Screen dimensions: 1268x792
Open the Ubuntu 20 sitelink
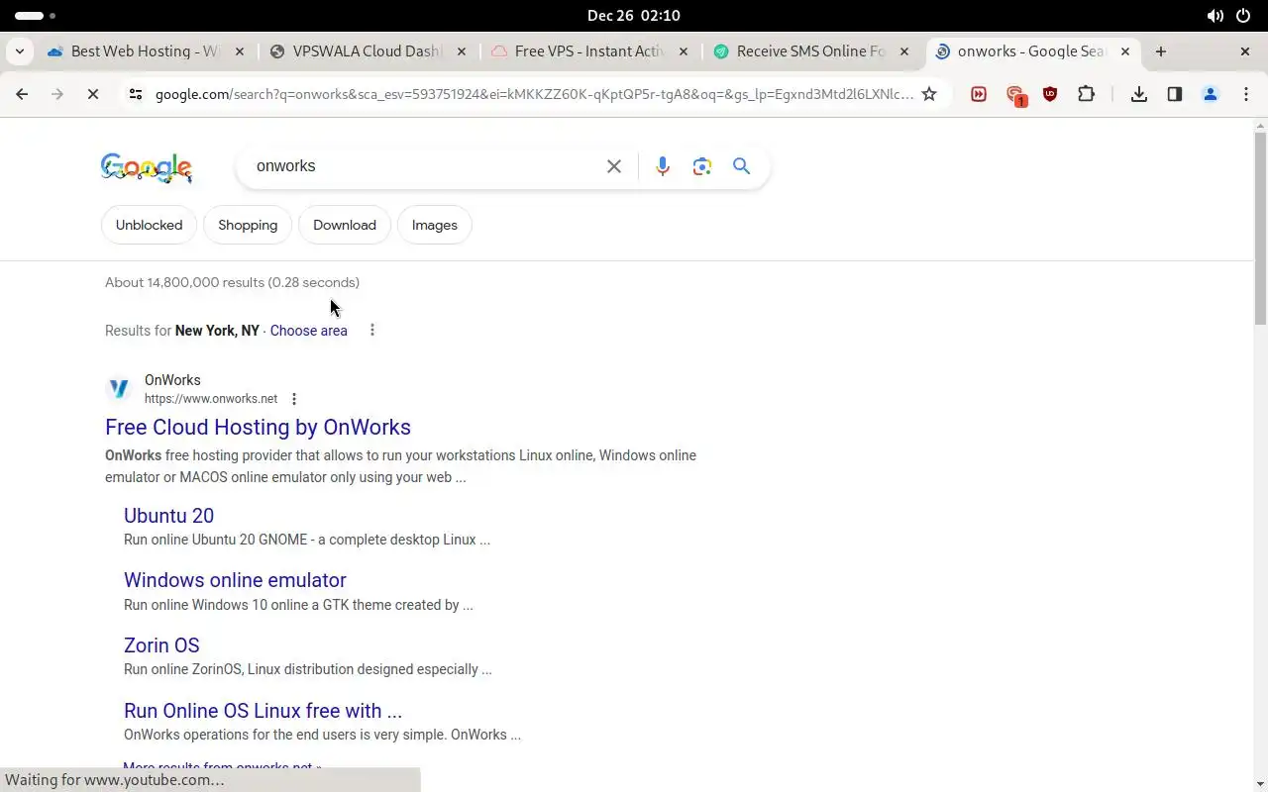tap(168, 516)
